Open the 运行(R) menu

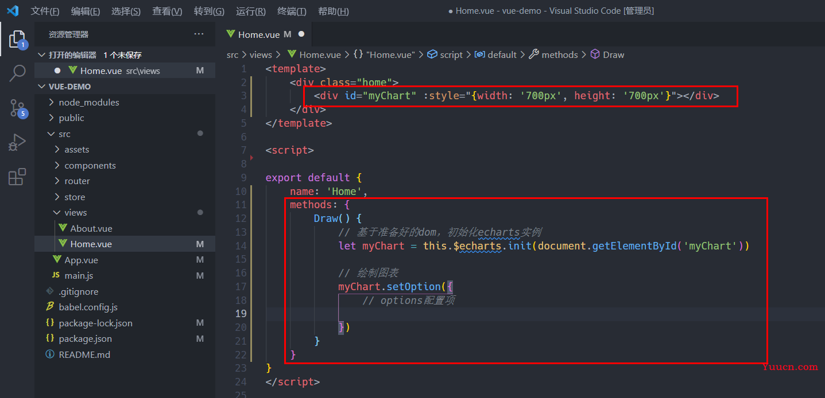[x=251, y=11]
